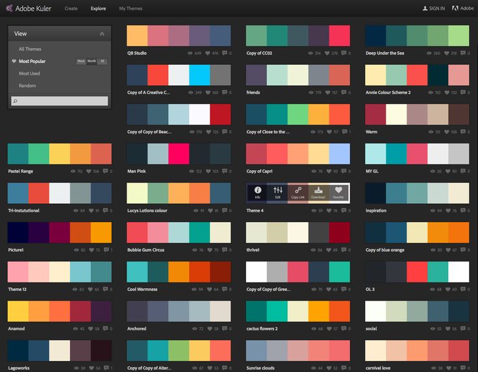The width and height of the screenshot is (478, 372).
Task: Click comment icon for social theme
Action: pyautogui.click(x=463, y=329)
